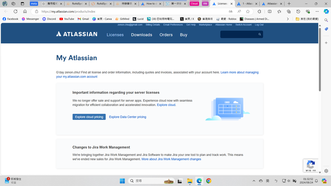Open More about Jira Work Management changes
Image resolution: width=331 pixels, height=186 pixels.
[171, 159]
